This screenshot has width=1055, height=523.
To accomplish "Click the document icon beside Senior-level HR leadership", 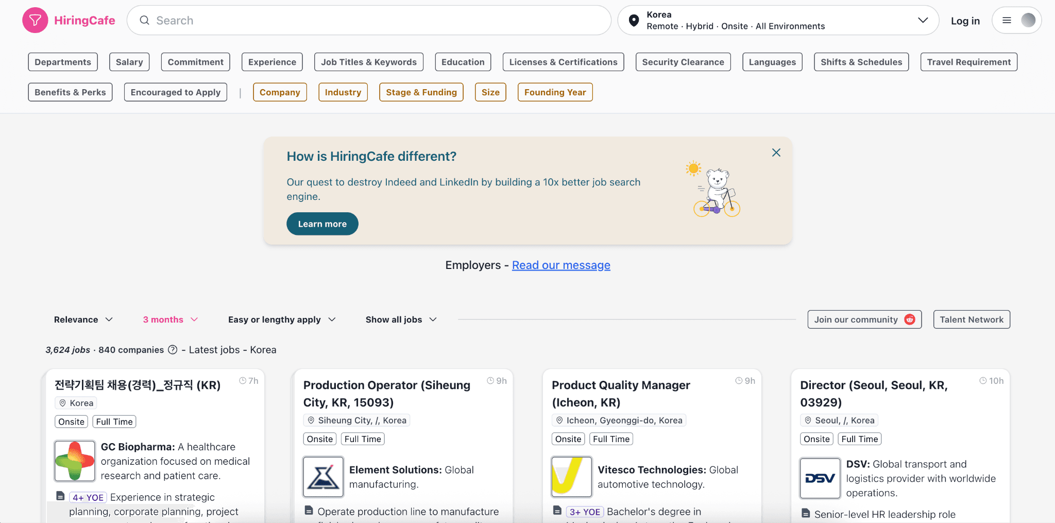I will [x=806, y=513].
